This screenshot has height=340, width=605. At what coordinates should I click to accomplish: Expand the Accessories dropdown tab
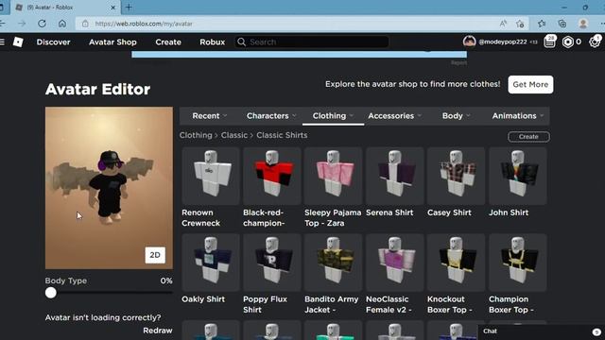[x=395, y=115]
